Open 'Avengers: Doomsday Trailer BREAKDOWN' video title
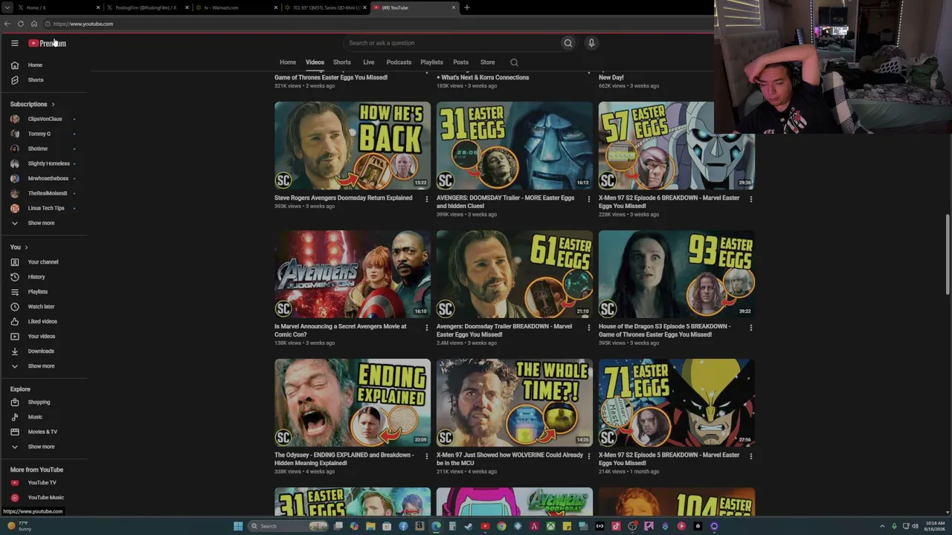The image size is (952, 535). point(504,331)
